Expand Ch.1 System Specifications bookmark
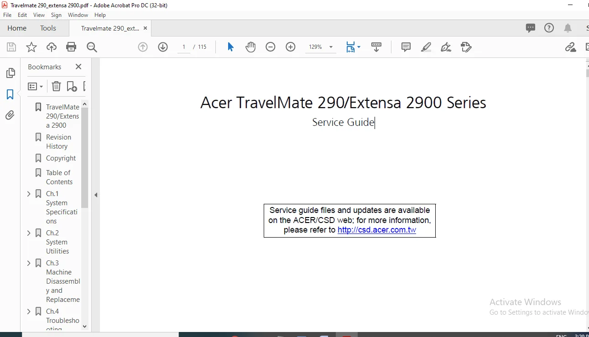 point(29,194)
